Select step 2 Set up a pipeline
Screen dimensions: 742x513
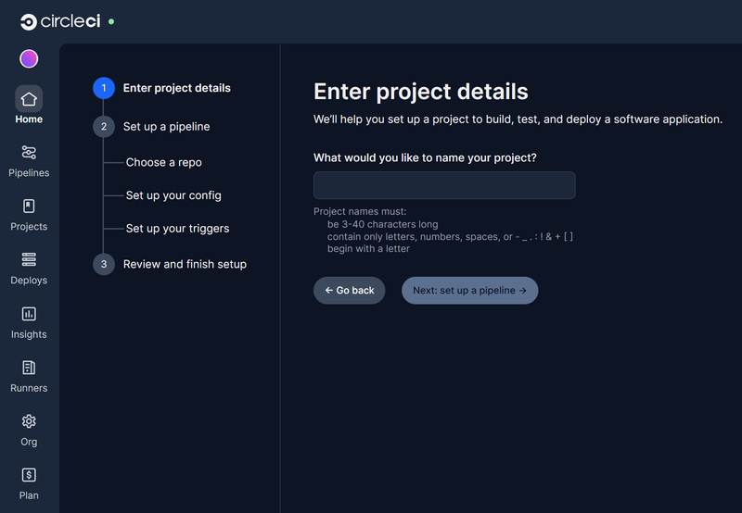166,127
